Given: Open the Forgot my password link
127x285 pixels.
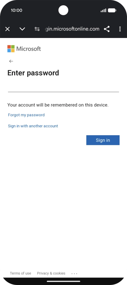Looking at the screenshot, I should tap(26, 115).
